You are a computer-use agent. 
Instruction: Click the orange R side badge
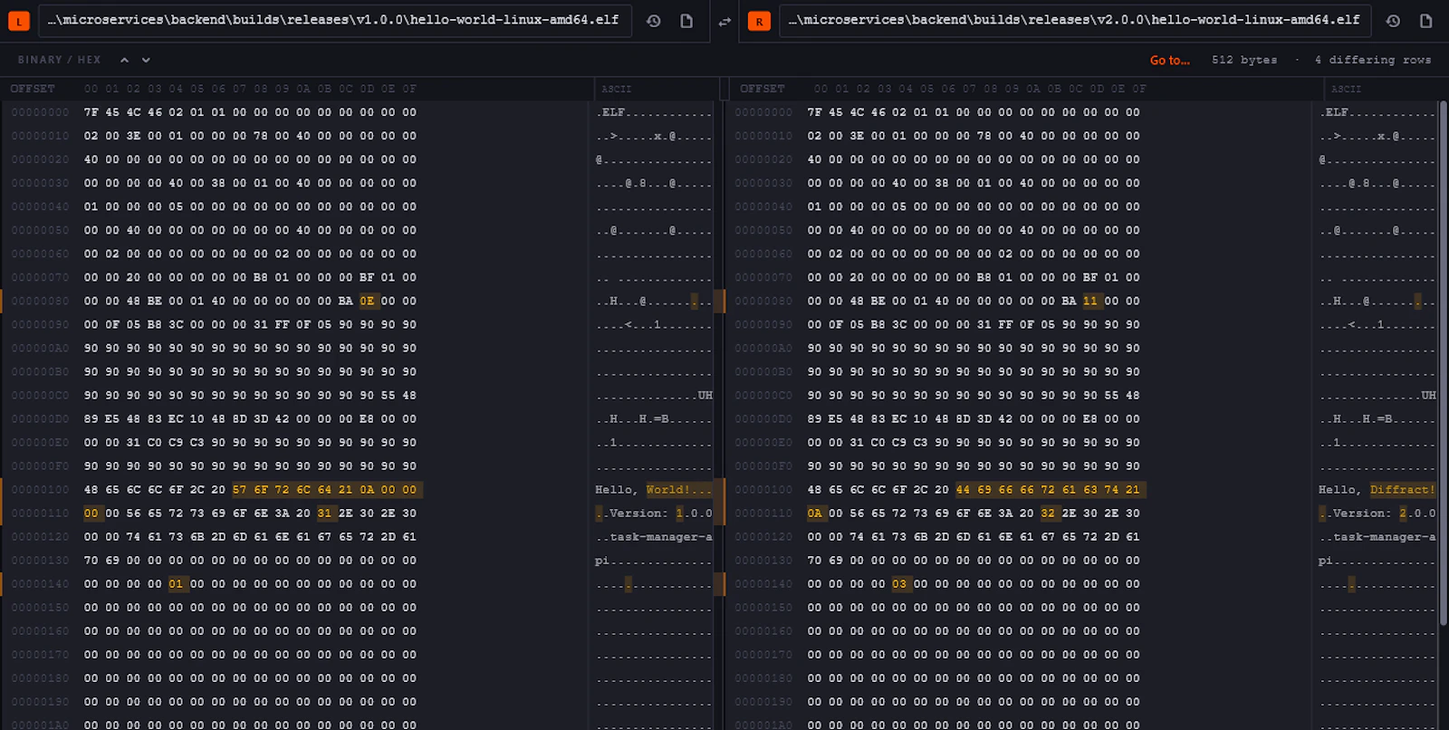759,21
